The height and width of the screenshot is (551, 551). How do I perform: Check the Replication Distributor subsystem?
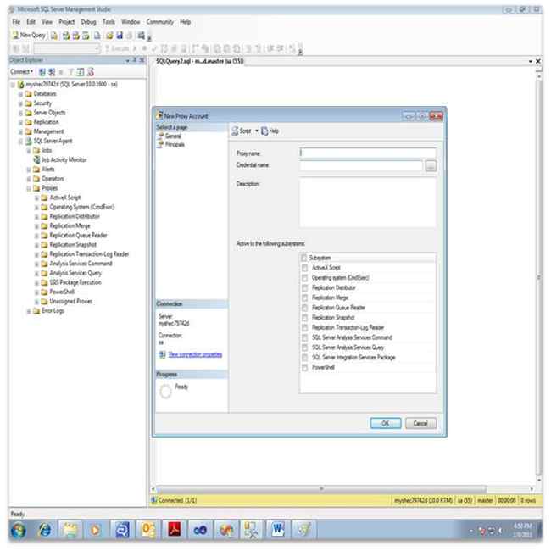[304, 288]
